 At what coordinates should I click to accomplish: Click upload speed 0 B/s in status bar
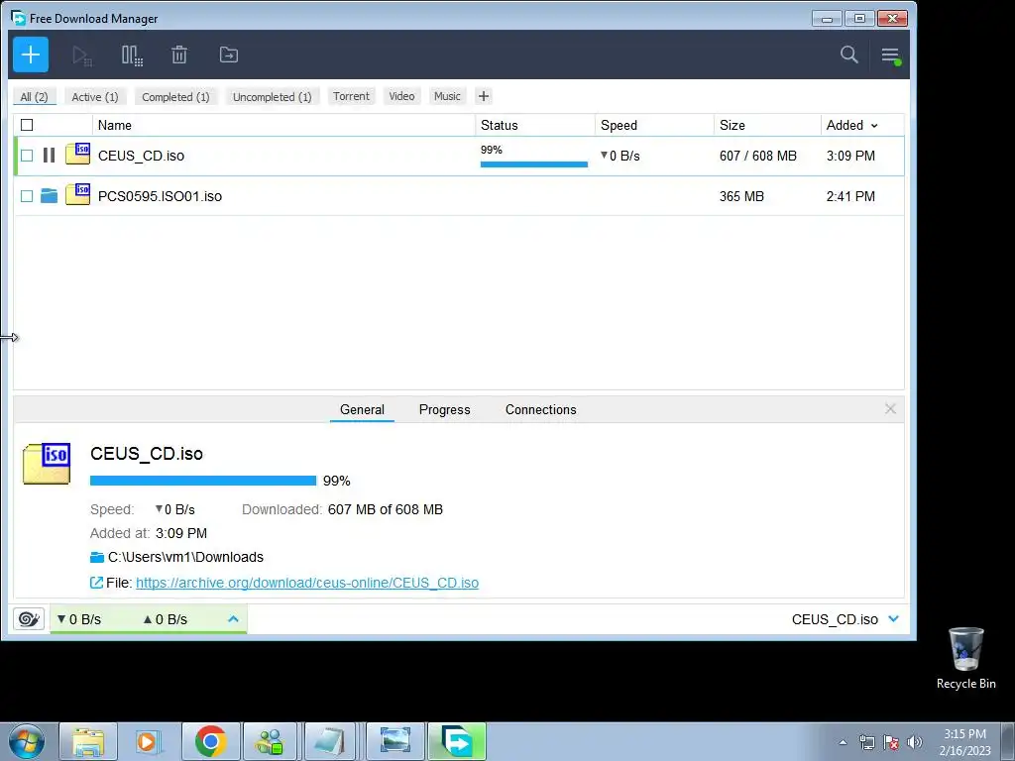coord(166,619)
